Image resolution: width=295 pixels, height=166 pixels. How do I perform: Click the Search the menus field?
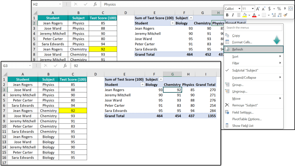coord(254,28)
